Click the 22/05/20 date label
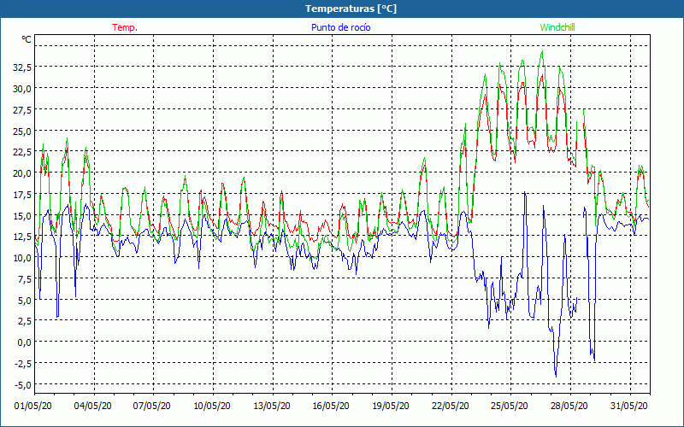The width and height of the screenshot is (684, 427). click(451, 406)
